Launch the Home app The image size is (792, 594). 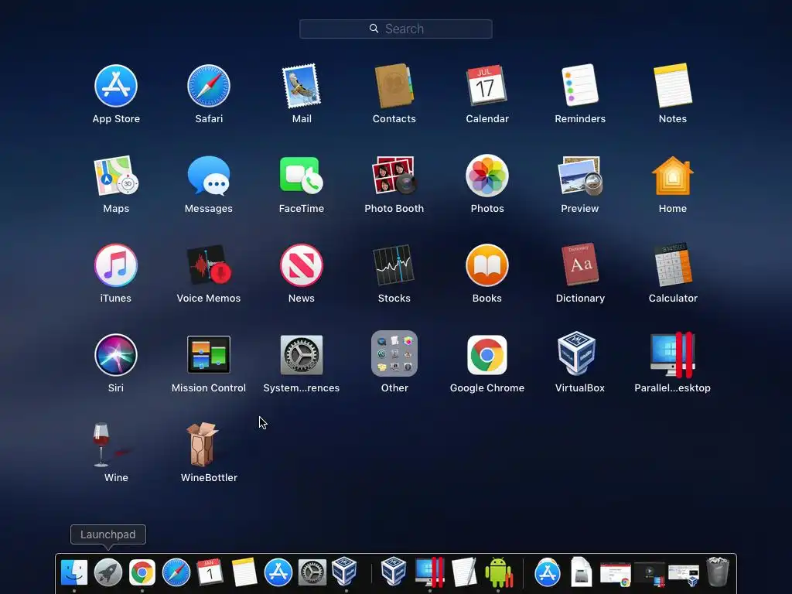point(673,176)
